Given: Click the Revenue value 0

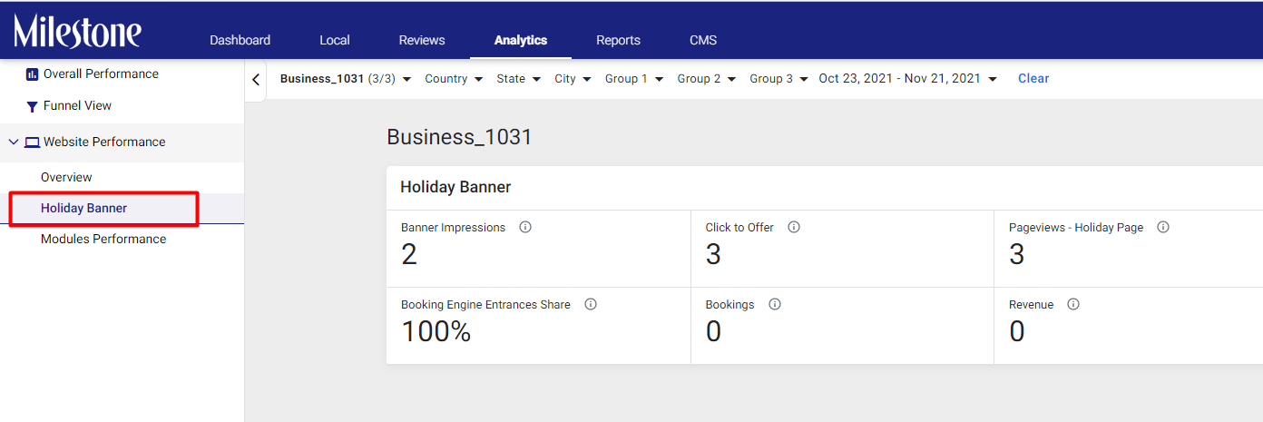Looking at the screenshot, I should tap(1017, 332).
